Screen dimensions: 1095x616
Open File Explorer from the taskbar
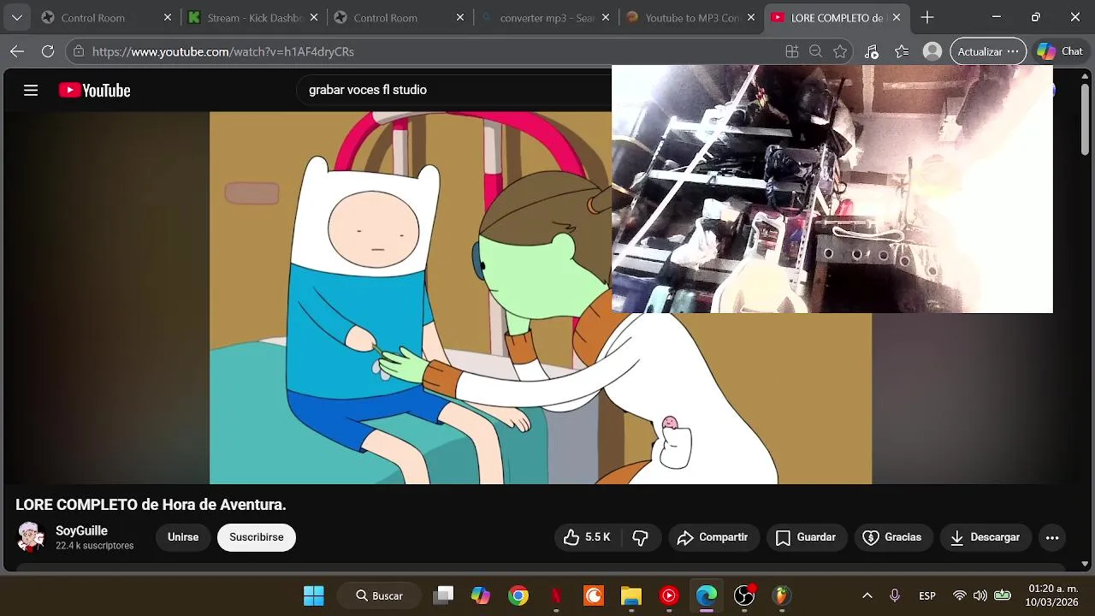click(x=631, y=595)
